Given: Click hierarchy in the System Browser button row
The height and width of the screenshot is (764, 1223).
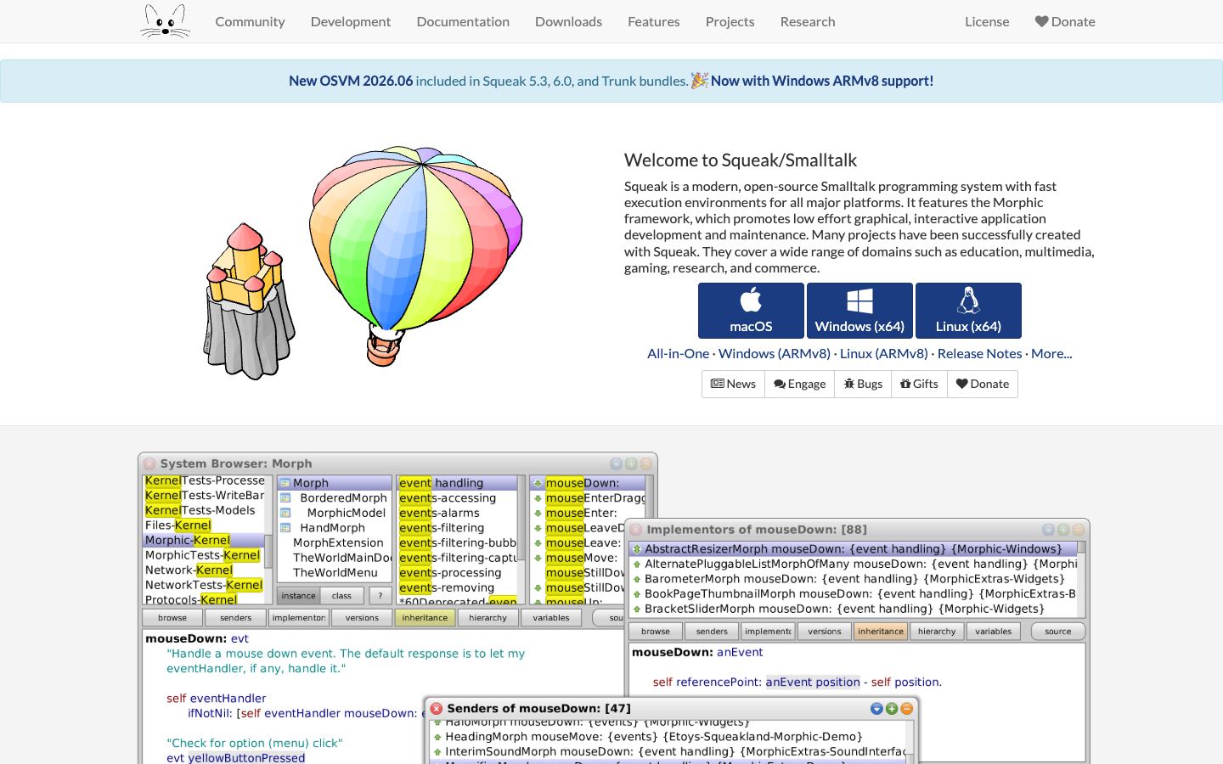Looking at the screenshot, I should 488,618.
